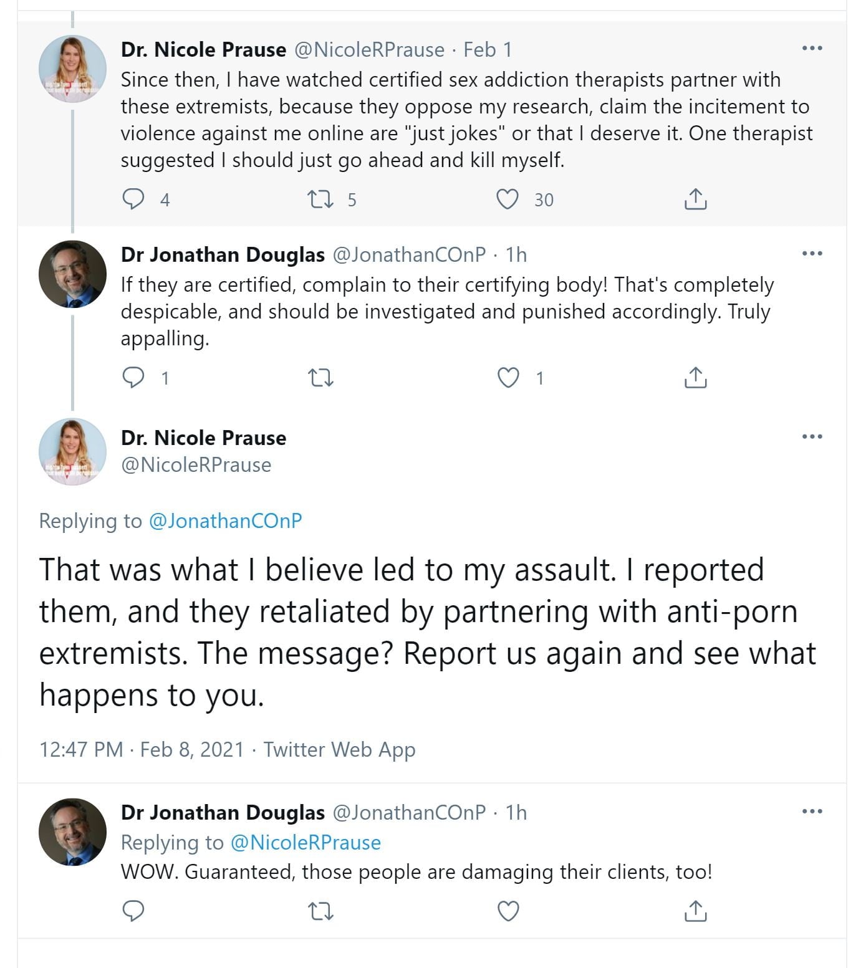Like the 'WOW. Guaranteed' tweet

click(x=509, y=911)
